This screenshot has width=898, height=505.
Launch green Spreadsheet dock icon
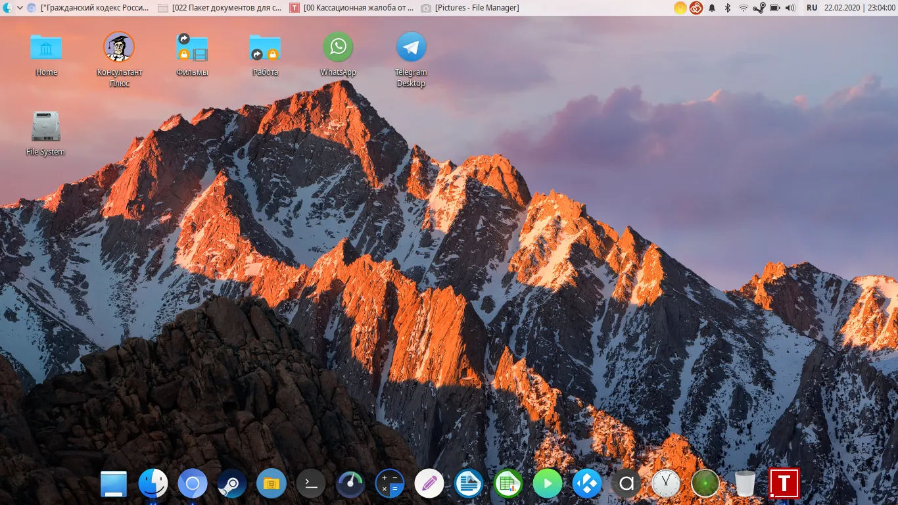pos(508,485)
